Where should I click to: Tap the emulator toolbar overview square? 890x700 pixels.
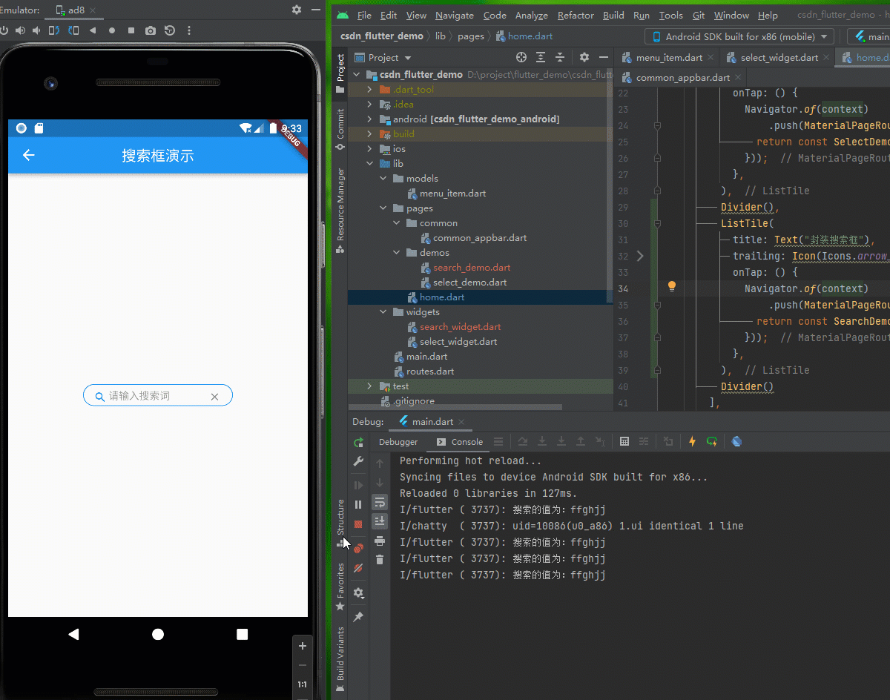coord(131,30)
